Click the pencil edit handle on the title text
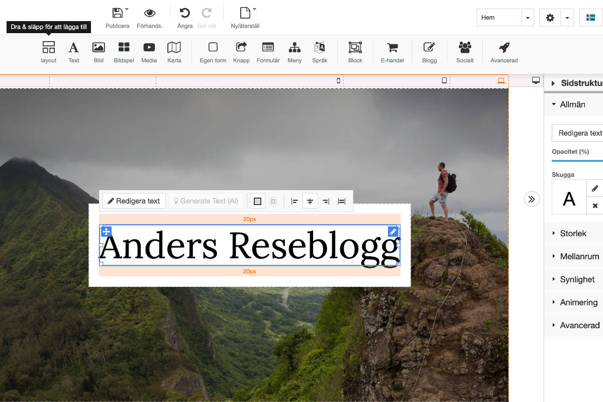The width and height of the screenshot is (603, 402). [393, 232]
